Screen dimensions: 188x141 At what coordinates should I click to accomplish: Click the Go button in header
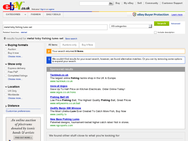(111, 3)
